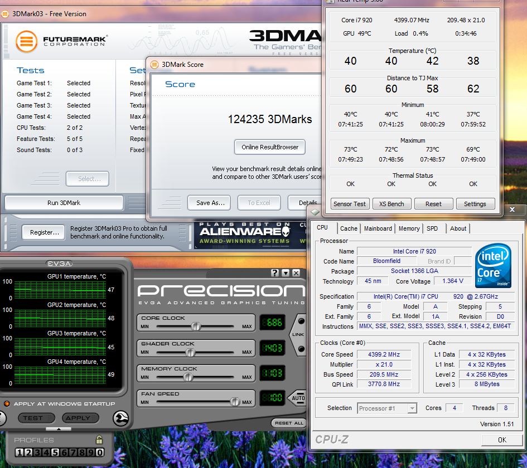Open EVGA Precision wrench settings icon

tap(120, 418)
